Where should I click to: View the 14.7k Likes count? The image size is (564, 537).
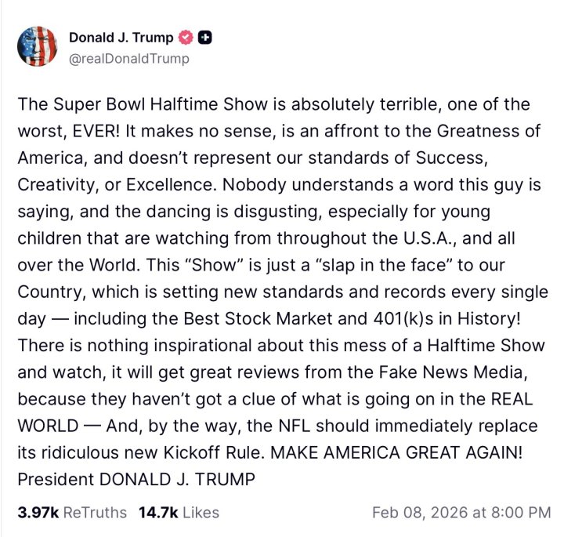[x=156, y=512]
